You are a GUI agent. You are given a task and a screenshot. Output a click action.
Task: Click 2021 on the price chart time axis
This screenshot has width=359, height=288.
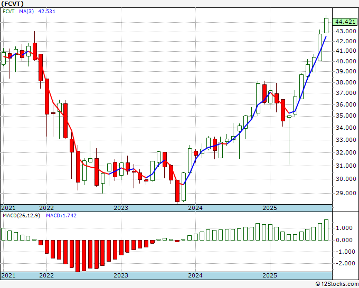(x=8, y=208)
